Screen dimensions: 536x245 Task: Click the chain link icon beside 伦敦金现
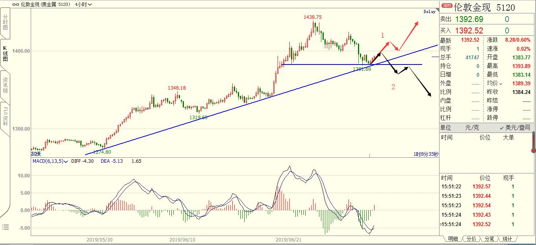(x=15, y=5)
